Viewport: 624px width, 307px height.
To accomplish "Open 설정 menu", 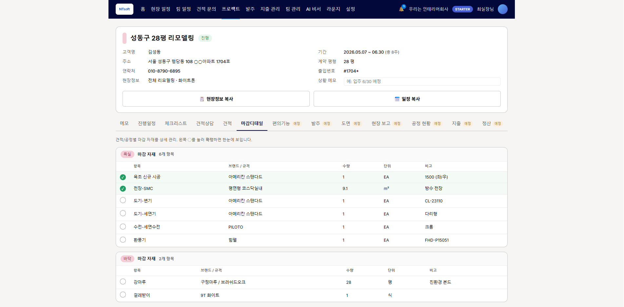I will (350, 9).
